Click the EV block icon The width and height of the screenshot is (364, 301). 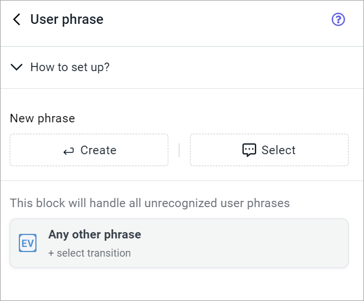point(28,243)
